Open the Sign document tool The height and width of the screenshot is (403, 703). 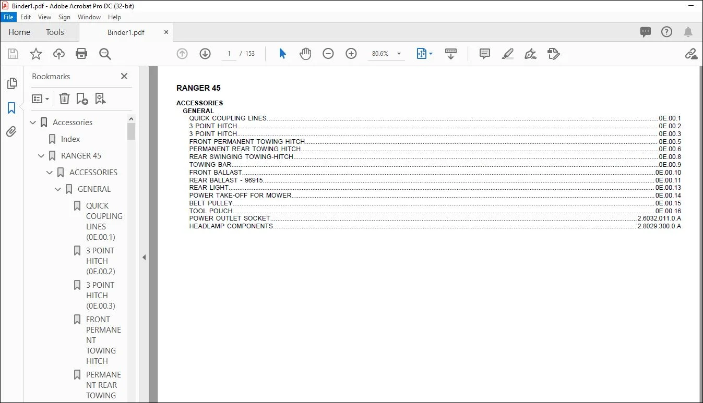(x=531, y=54)
